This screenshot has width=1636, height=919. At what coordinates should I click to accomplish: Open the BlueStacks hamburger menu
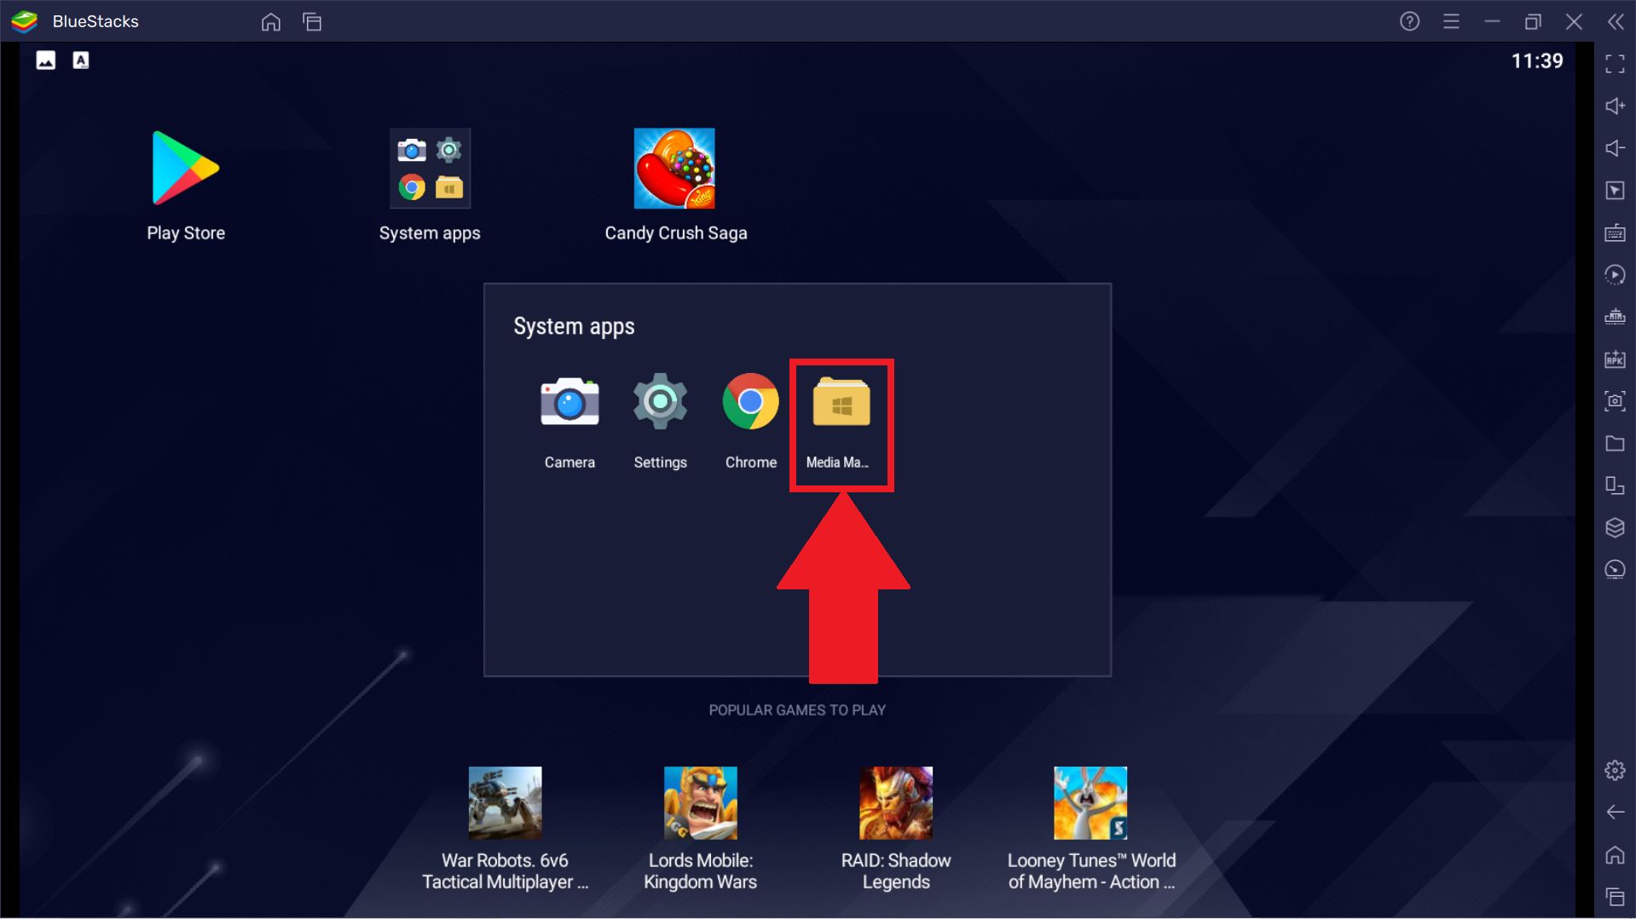1451,21
